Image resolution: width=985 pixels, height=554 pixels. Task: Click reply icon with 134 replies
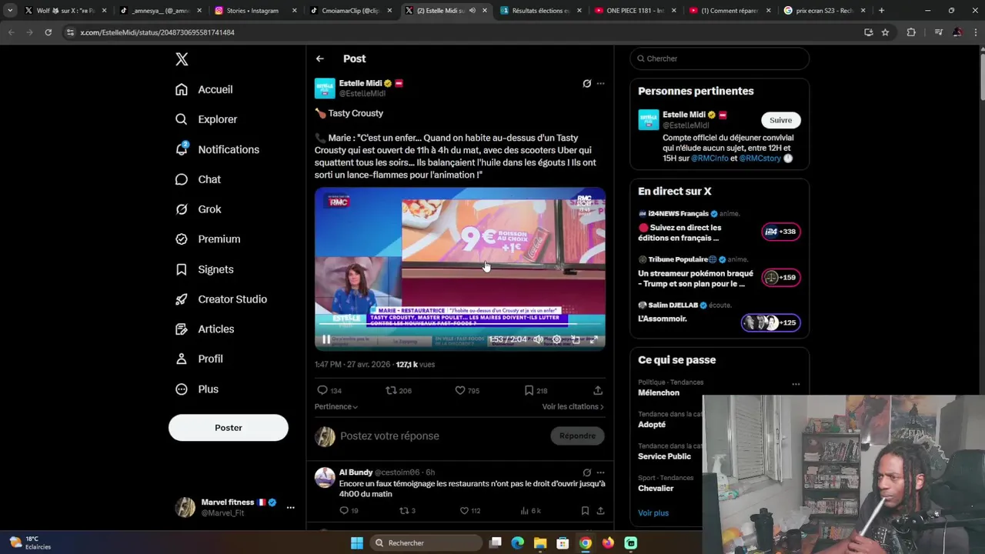click(x=329, y=390)
